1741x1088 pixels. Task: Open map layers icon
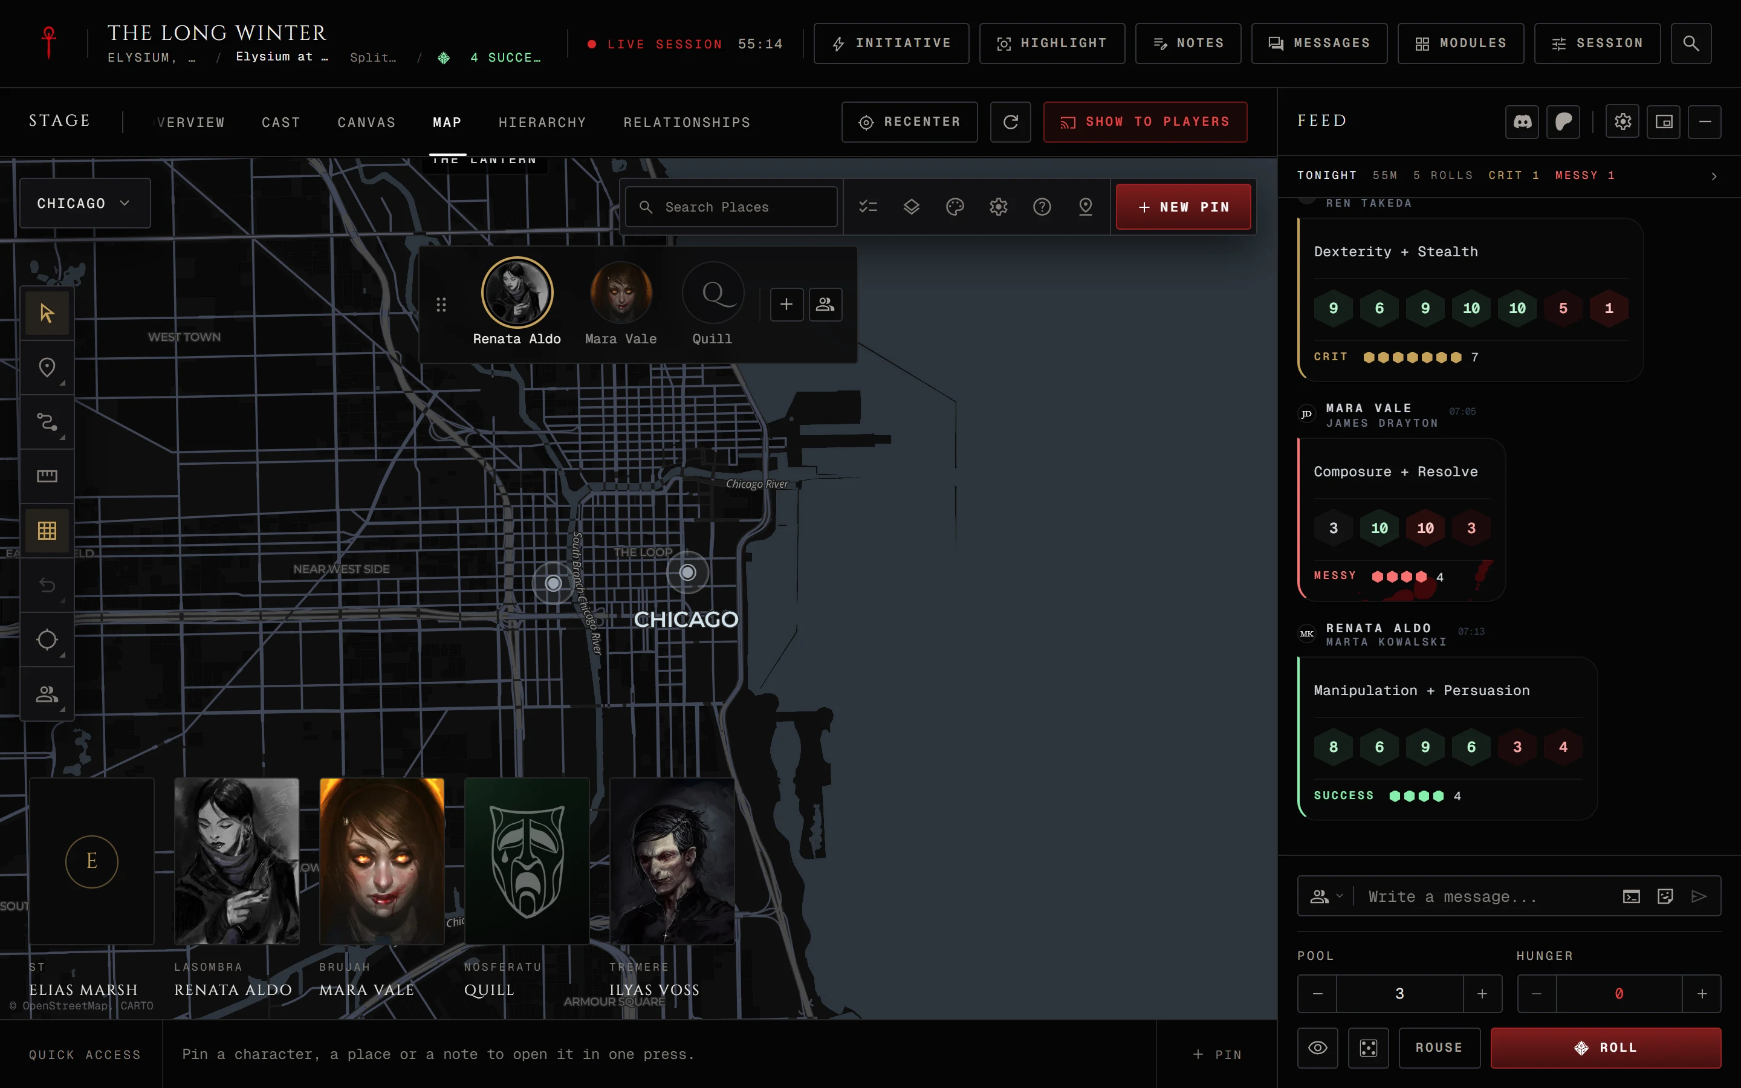coord(912,207)
